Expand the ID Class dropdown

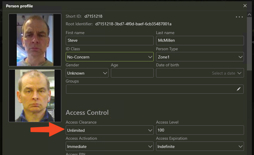(x=109, y=57)
